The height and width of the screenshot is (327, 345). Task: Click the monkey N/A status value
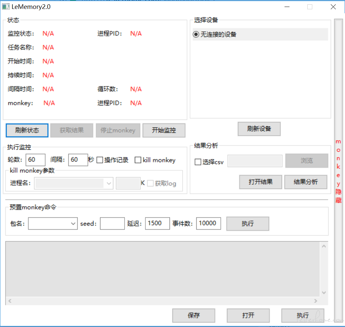pos(49,103)
